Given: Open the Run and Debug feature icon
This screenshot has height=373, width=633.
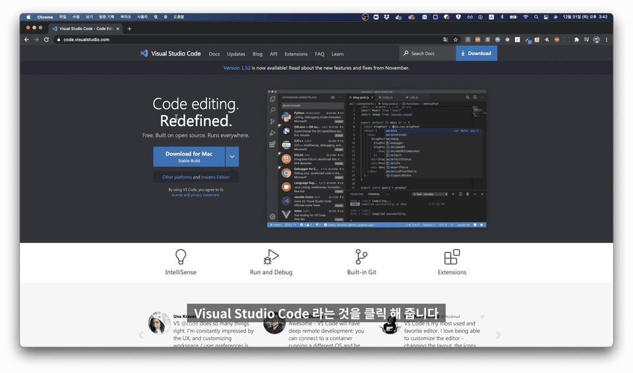Looking at the screenshot, I should coord(271,257).
